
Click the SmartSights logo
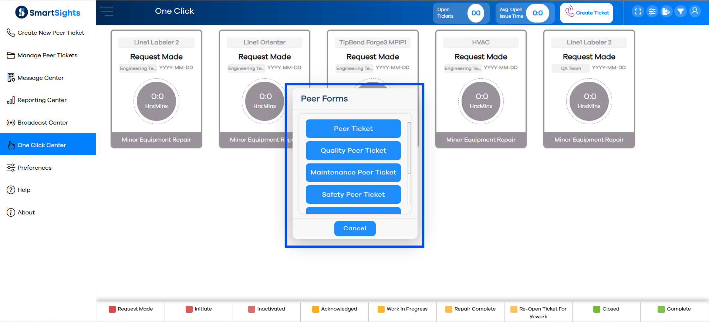(48, 13)
